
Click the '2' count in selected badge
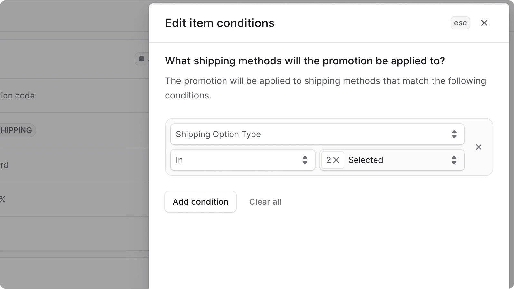click(x=328, y=160)
